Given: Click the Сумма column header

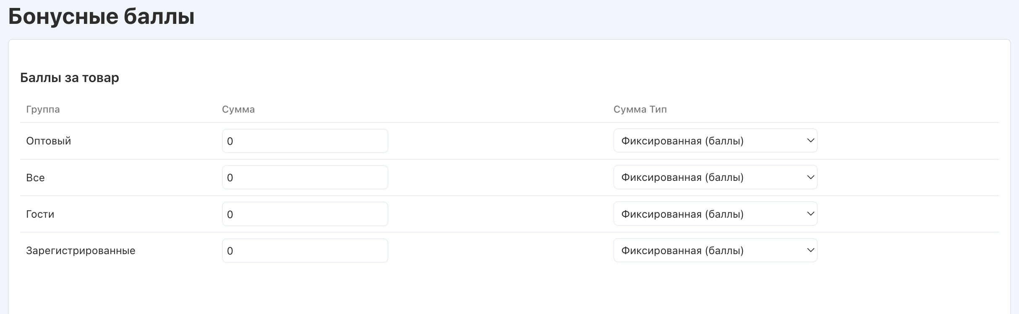Looking at the screenshot, I should [238, 109].
